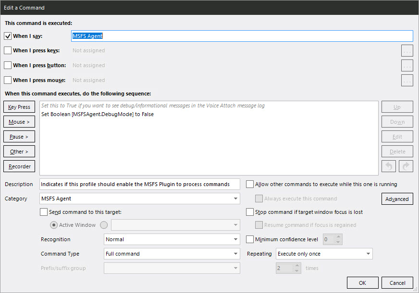Click the Delete button
419x293 pixels.
point(397,152)
